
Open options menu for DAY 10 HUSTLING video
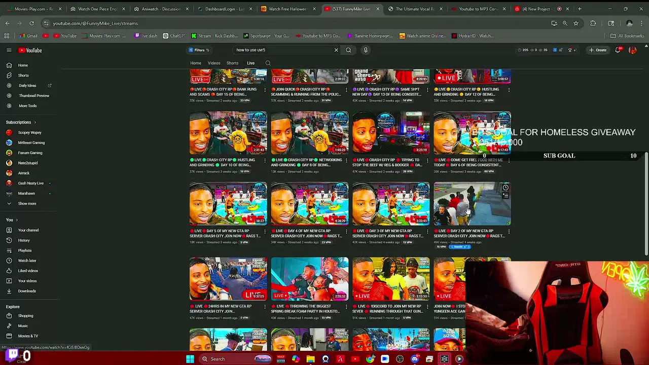(x=265, y=161)
